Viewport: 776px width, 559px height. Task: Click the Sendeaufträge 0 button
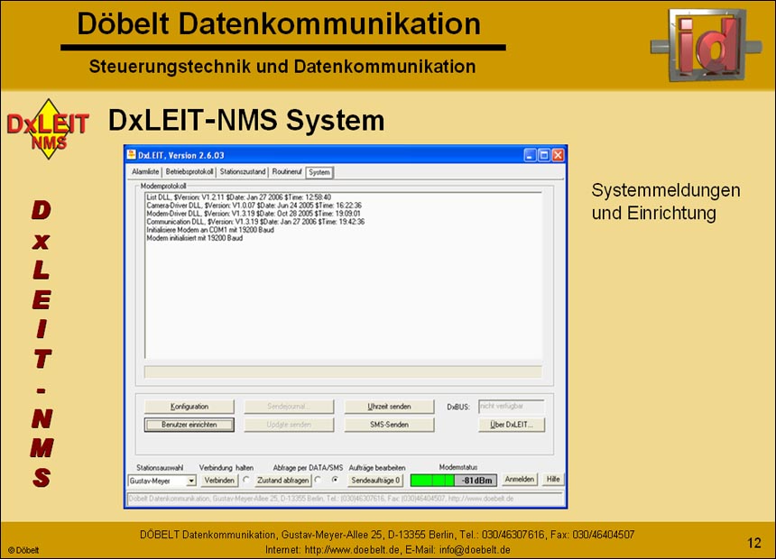tap(375, 481)
